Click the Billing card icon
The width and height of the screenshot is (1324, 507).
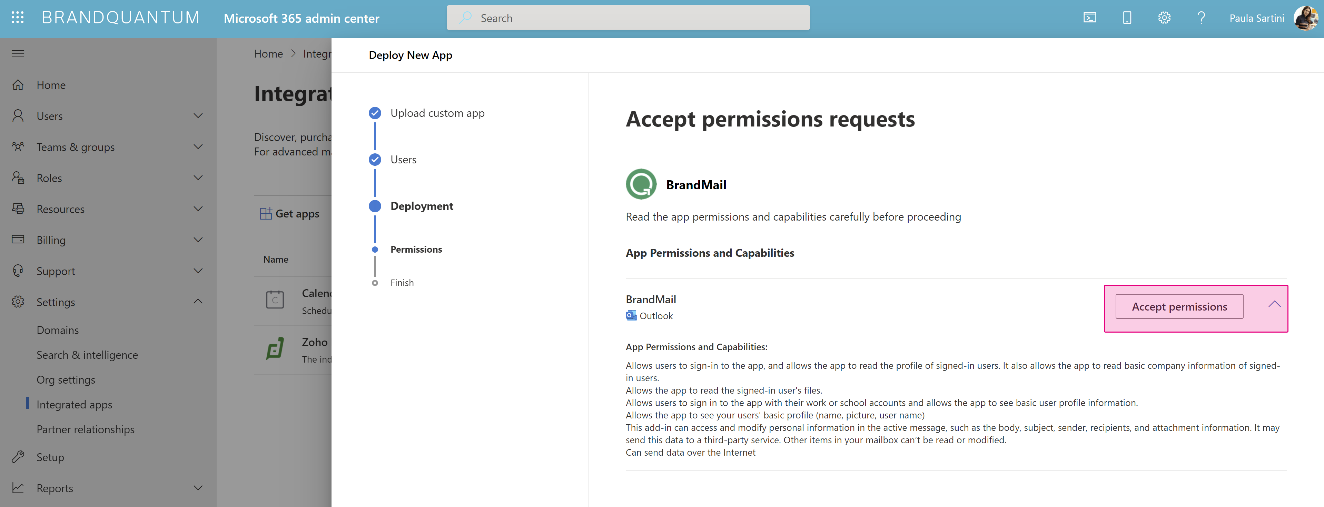pos(18,240)
